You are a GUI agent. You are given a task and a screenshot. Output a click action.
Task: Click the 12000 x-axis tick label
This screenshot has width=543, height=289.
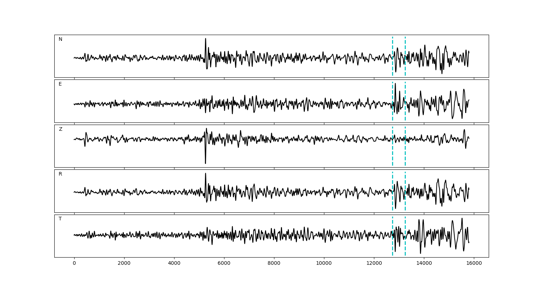[374, 264]
